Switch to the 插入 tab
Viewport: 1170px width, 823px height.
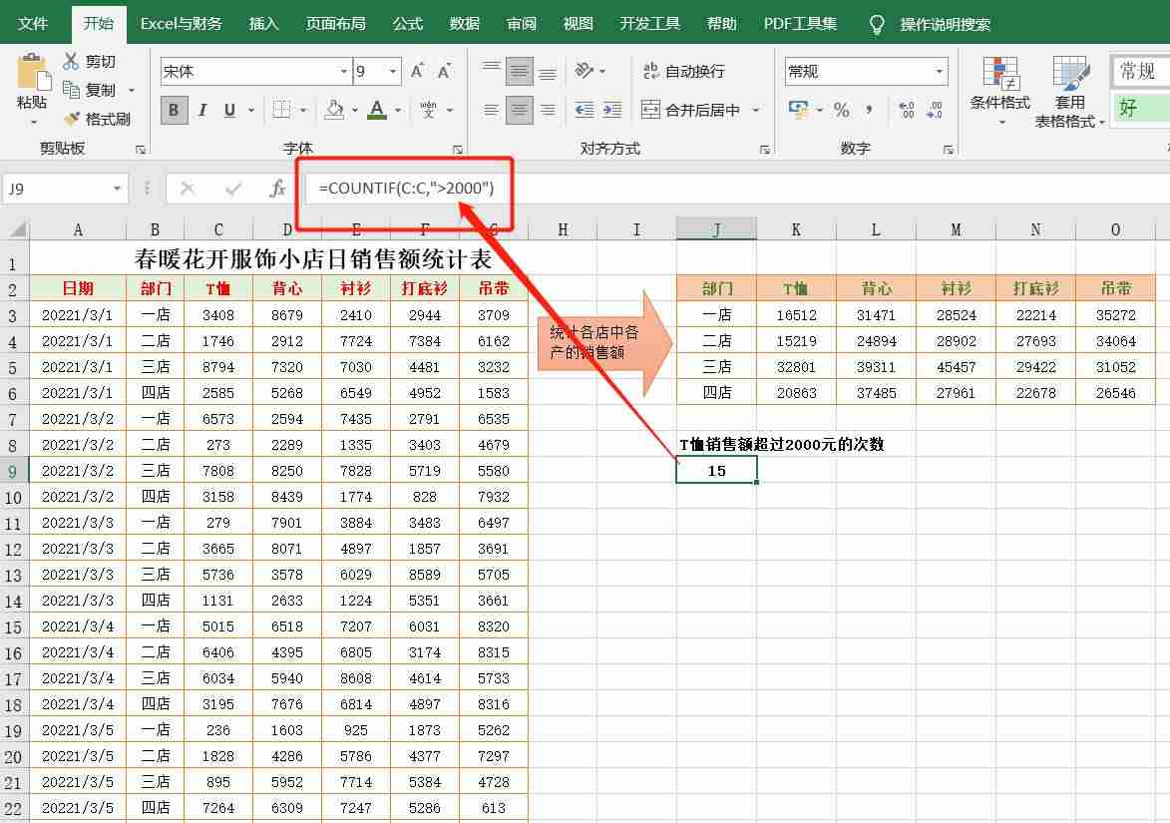(x=263, y=24)
